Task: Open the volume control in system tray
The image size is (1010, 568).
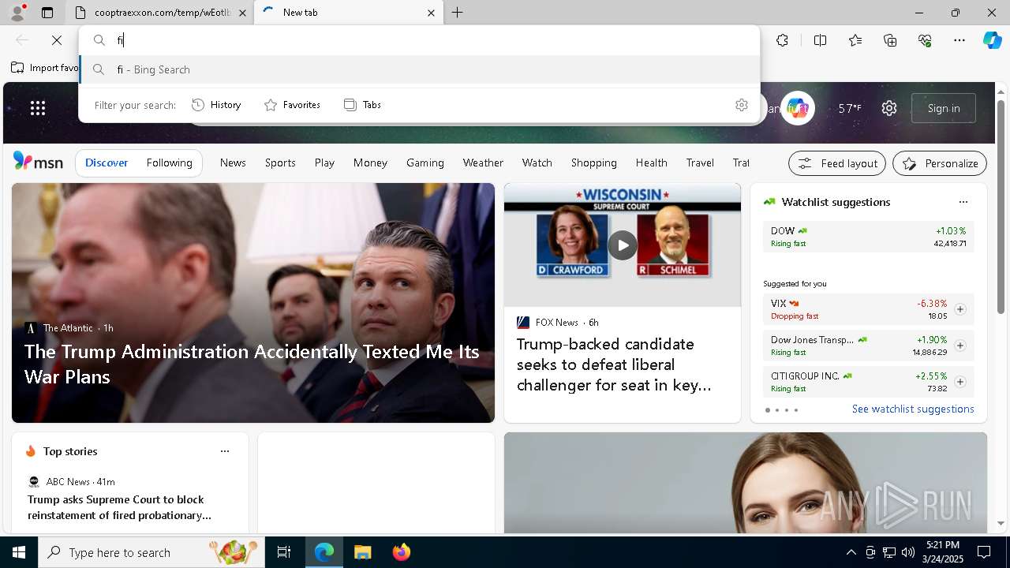Action: tap(908, 552)
